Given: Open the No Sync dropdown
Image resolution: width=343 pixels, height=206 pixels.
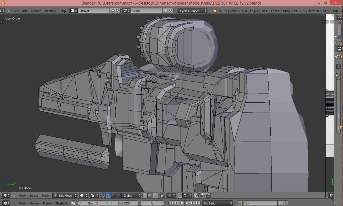Looking at the screenshot, I should (217, 203).
